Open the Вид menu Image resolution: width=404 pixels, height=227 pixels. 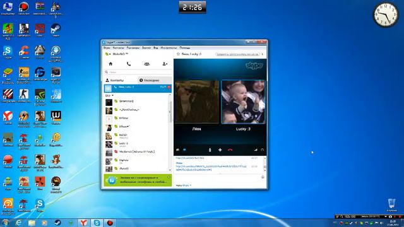(156, 48)
